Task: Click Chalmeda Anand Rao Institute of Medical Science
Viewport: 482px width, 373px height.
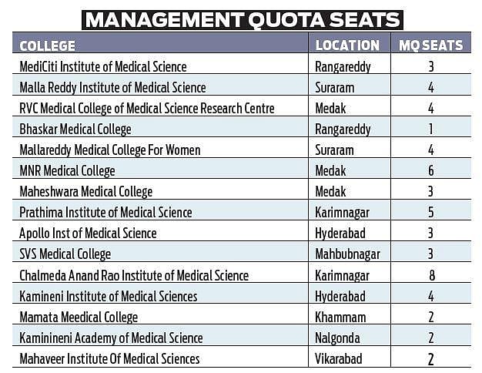Action: (134, 275)
